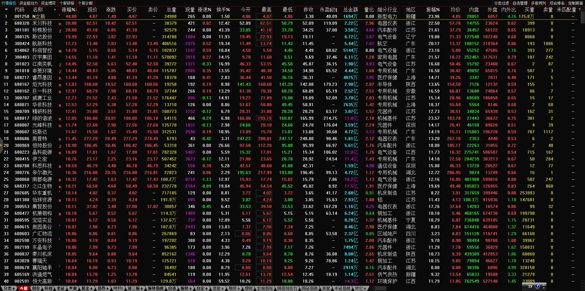The height and width of the screenshot is (291, 585).
Task: Open 综合排名 ranking button
Action: pos(557,3)
